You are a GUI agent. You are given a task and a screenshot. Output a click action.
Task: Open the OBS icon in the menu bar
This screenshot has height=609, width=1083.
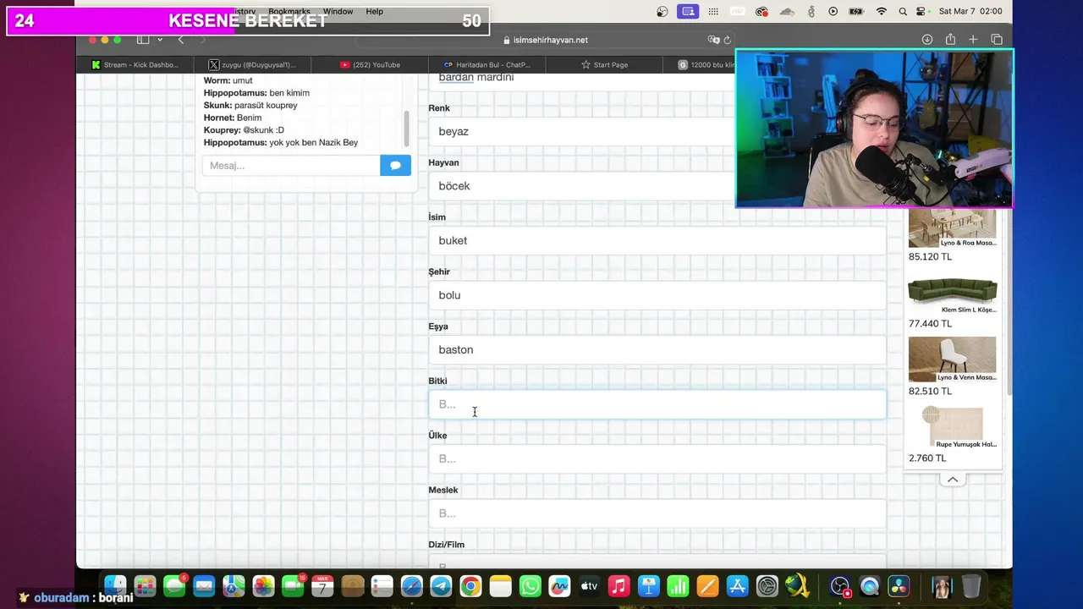(x=662, y=12)
